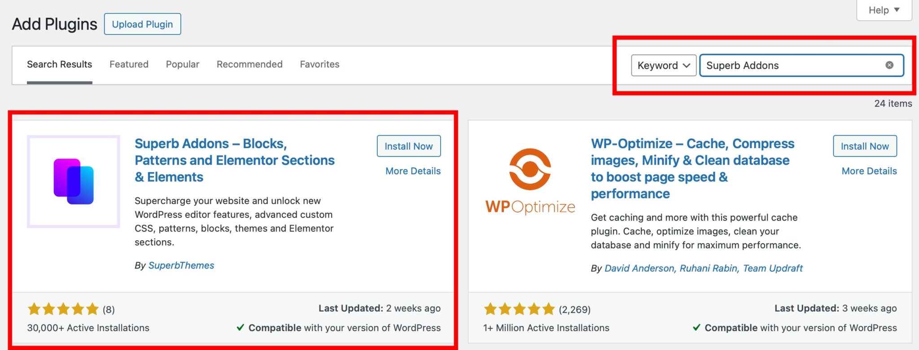Screen dimensions: 919x350
Task: Click the WP-Optimize five-star rating
Action: point(519,309)
